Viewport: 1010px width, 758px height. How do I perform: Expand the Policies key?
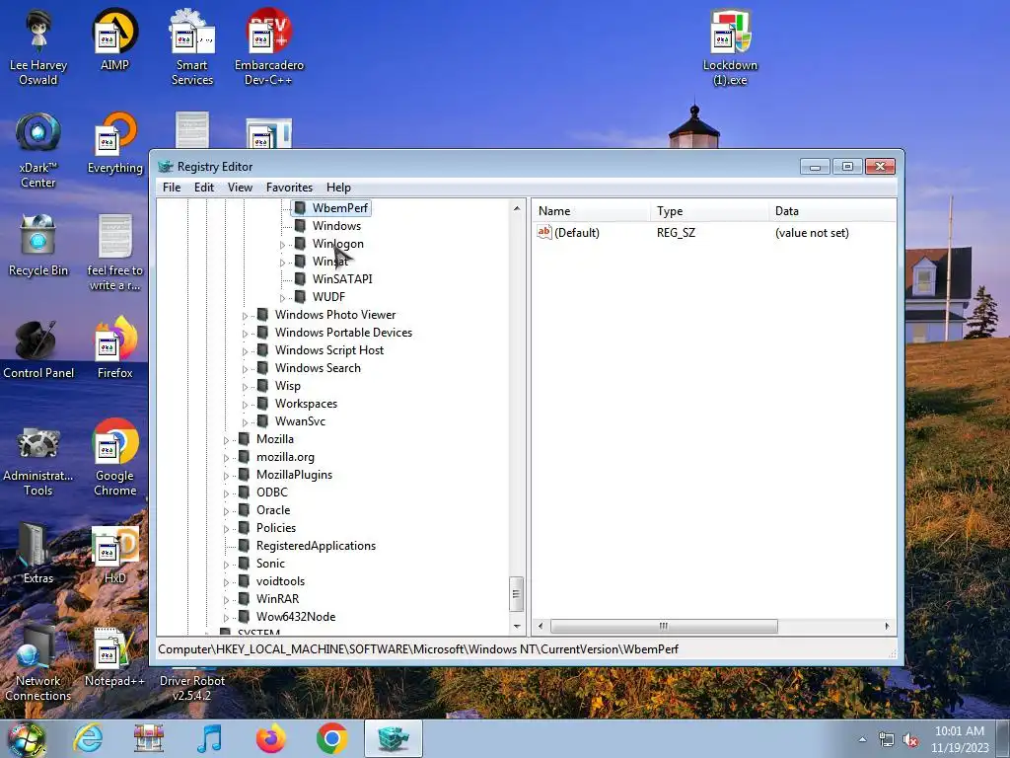(226, 529)
